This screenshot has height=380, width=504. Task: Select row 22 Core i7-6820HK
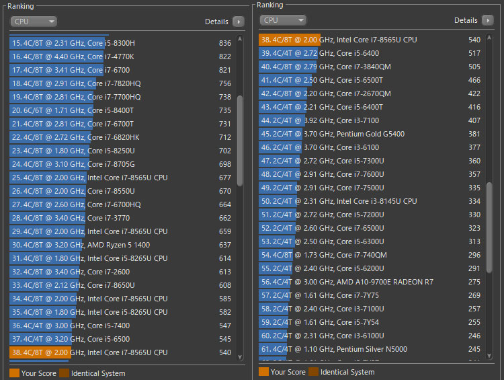tap(122, 137)
